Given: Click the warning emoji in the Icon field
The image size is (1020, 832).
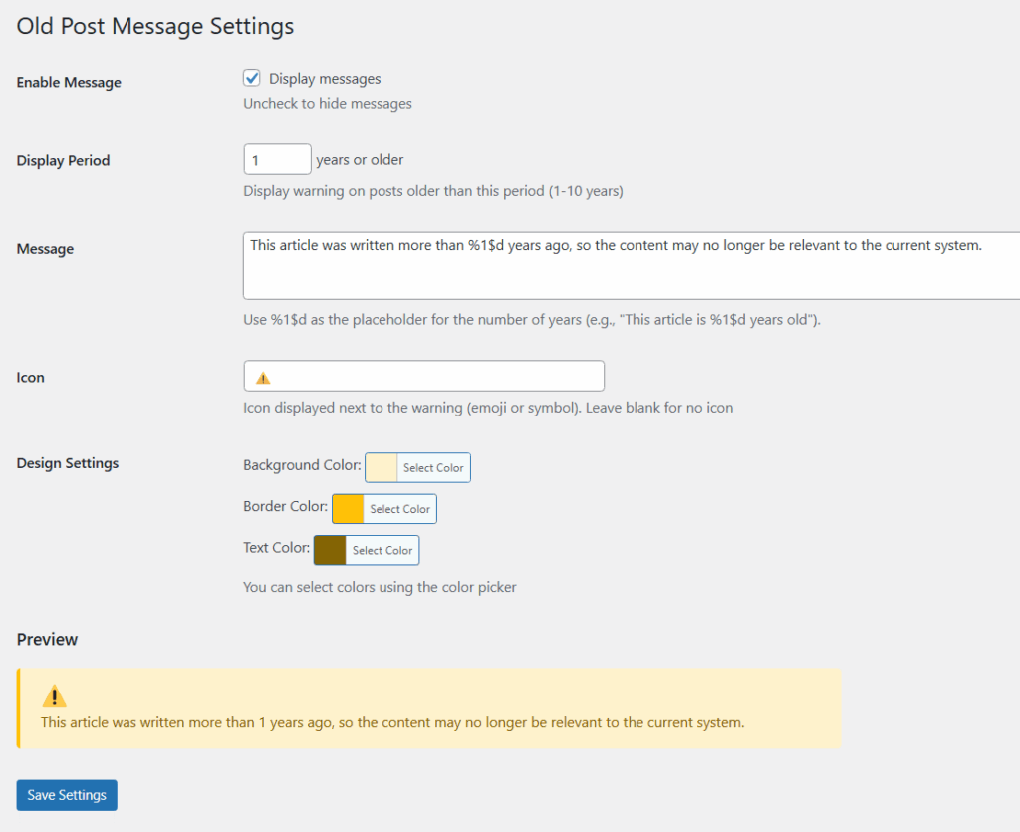Looking at the screenshot, I should click(263, 378).
